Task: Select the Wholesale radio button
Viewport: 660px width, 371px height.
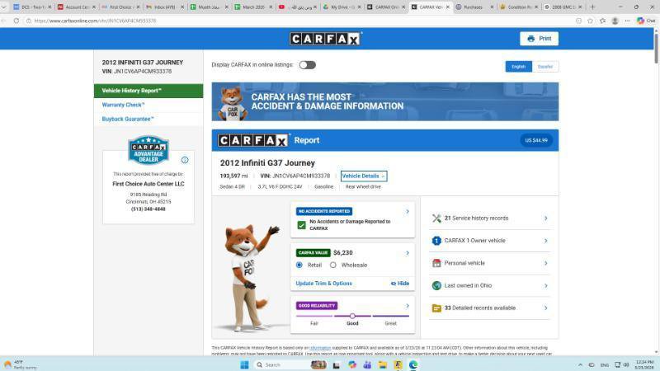Action: pyautogui.click(x=333, y=265)
